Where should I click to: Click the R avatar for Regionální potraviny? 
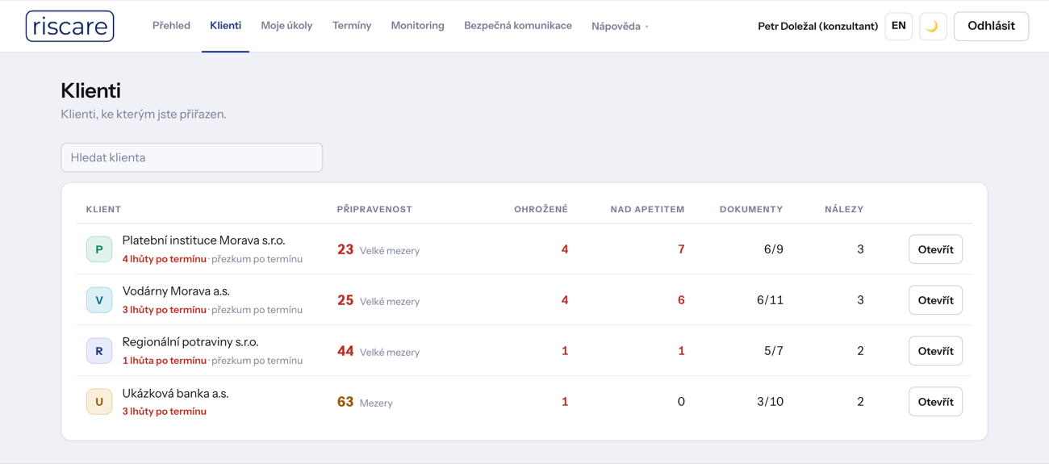coord(99,351)
